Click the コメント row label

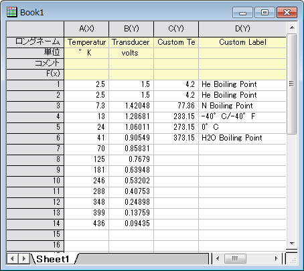pyautogui.click(x=35, y=64)
